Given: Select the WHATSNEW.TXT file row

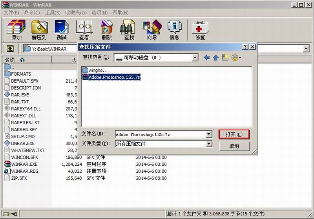Looking at the screenshot, I should [27, 150].
